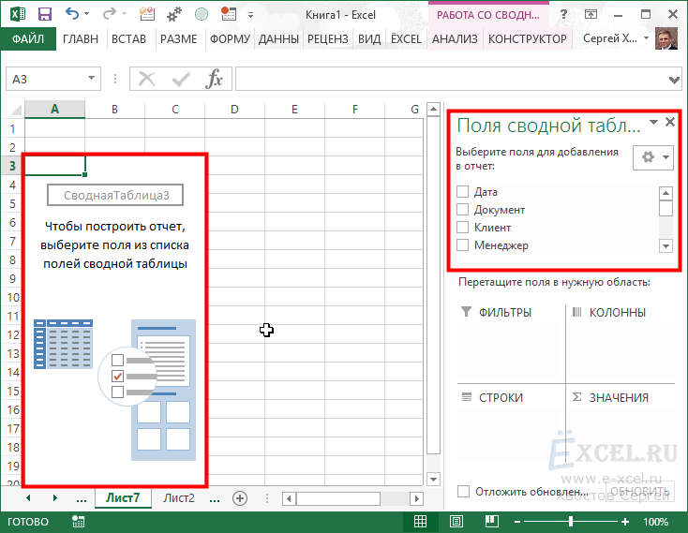688x533 pixels.
Task: Check the Дата field checkbox
Action: (462, 191)
